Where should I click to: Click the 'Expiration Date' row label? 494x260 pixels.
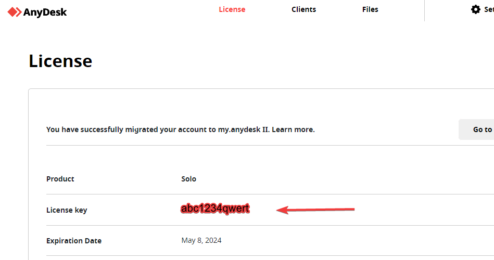pos(74,241)
